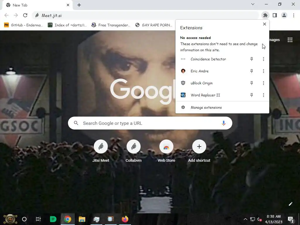
Task: Start voice search with microphone icon
Action: click(x=224, y=123)
